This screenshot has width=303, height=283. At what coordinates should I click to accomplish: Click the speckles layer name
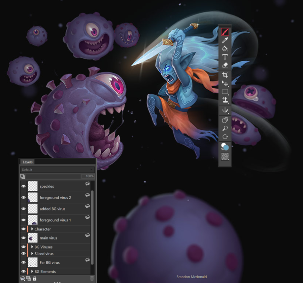tap(47, 186)
